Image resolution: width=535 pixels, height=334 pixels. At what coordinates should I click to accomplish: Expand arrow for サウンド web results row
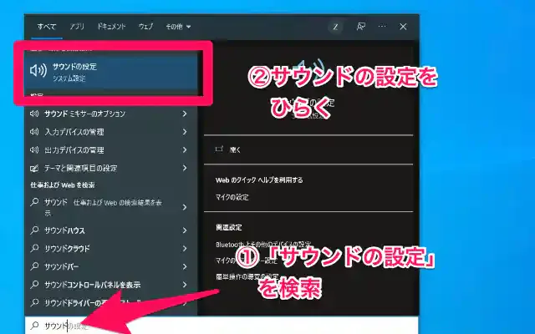tap(185, 207)
